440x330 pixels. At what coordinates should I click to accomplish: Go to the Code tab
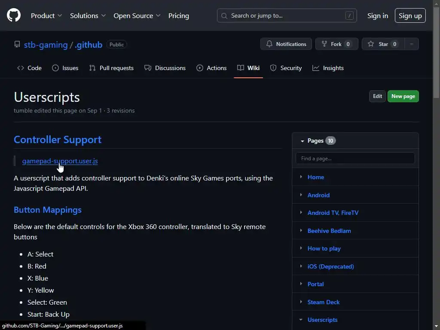[x=29, y=68]
